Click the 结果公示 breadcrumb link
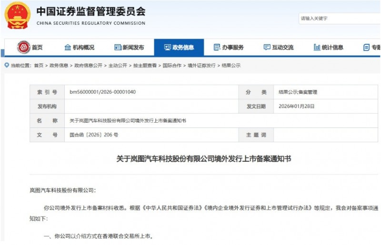Image resolution: width=381 pixels, height=245 pixels. click(x=231, y=65)
